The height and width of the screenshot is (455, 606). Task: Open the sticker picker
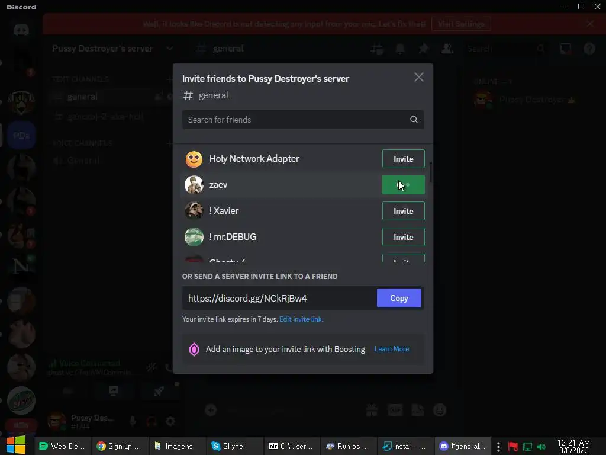[417, 410]
